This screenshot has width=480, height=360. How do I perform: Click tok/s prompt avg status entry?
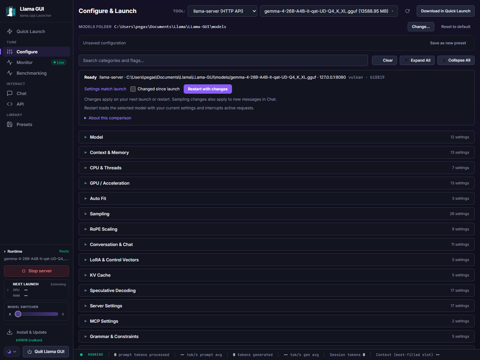pos(201,355)
